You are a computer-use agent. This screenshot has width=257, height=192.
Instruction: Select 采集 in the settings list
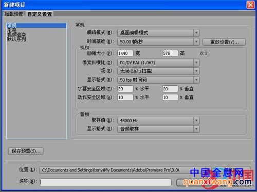11,30
